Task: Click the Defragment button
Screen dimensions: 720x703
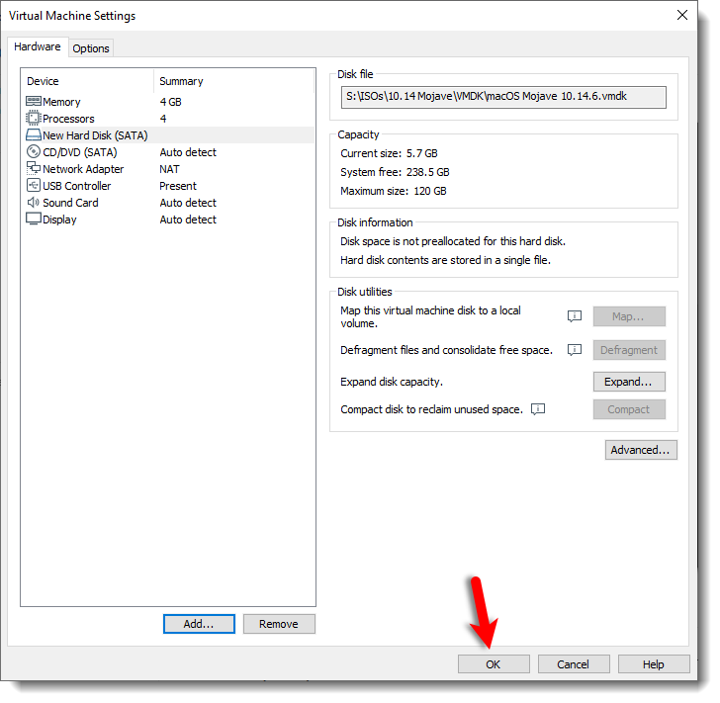Action: (629, 350)
